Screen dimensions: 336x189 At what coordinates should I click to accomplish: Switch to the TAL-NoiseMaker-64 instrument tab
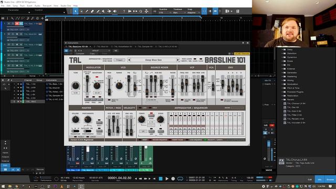point(121,47)
